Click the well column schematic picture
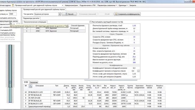This screenshot has height=110, width=195. [10, 74]
